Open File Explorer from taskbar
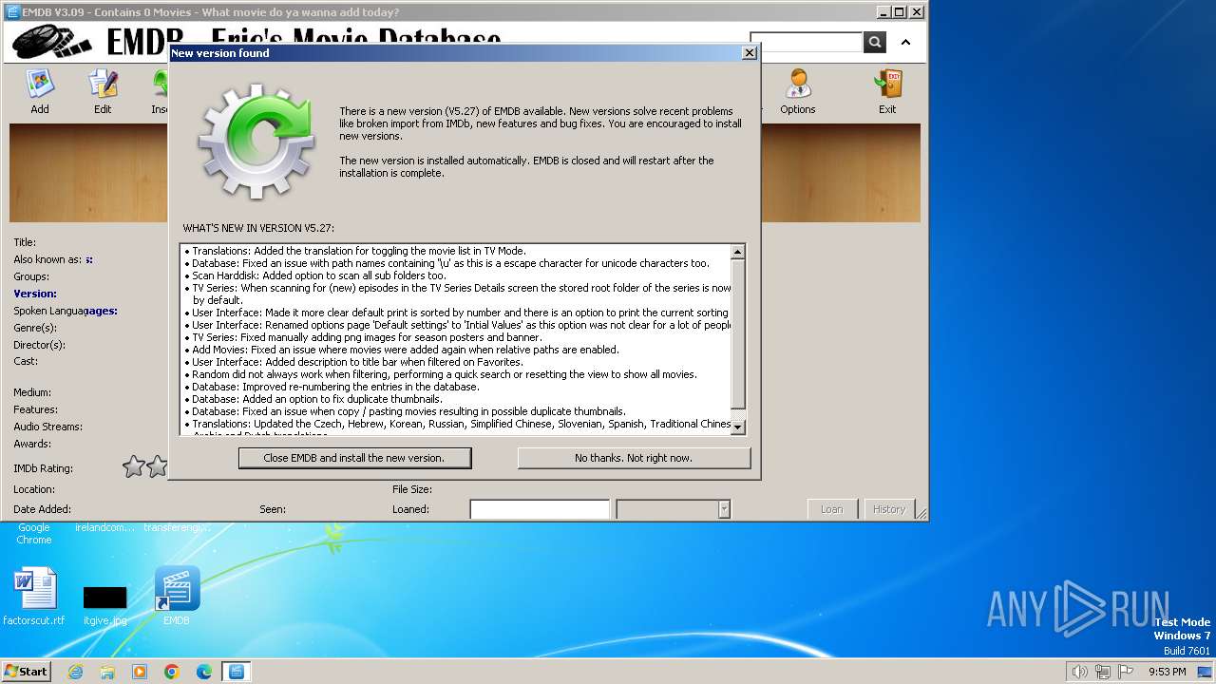Viewport: 1216px width, 684px height. [107, 672]
